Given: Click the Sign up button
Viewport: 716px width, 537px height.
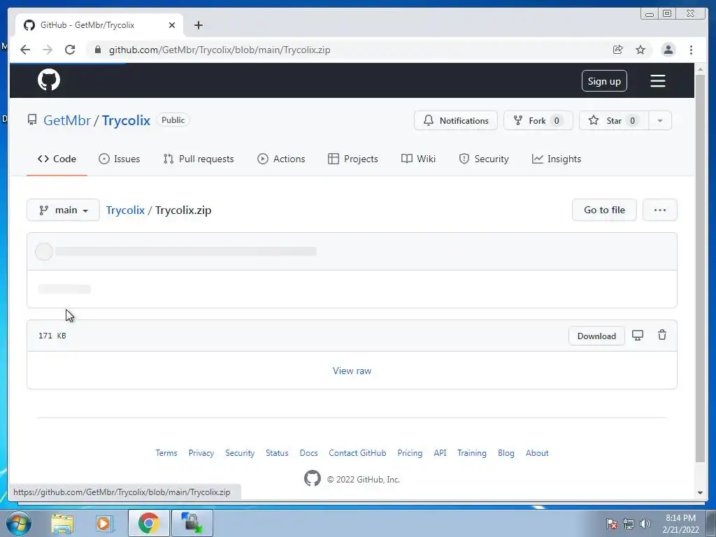Looking at the screenshot, I should [x=604, y=81].
